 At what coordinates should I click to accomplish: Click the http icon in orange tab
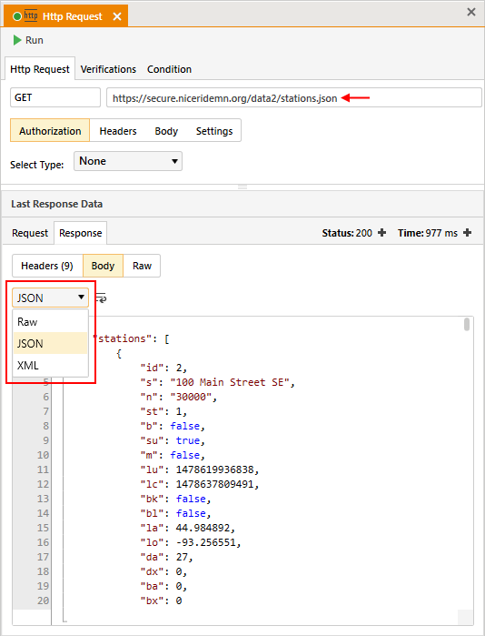coord(31,15)
